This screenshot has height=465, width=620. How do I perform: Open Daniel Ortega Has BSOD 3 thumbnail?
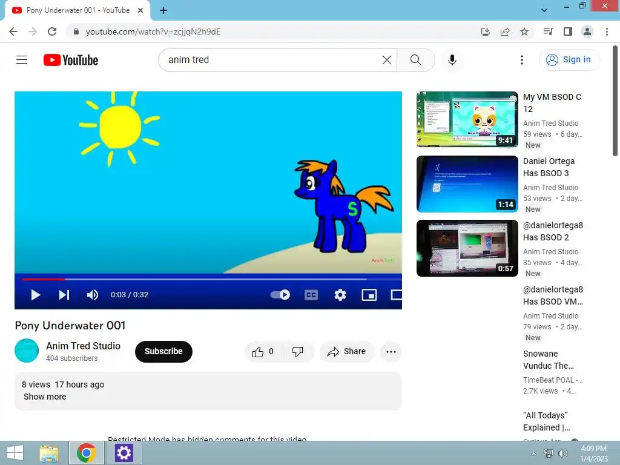click(x=467, y=184)
